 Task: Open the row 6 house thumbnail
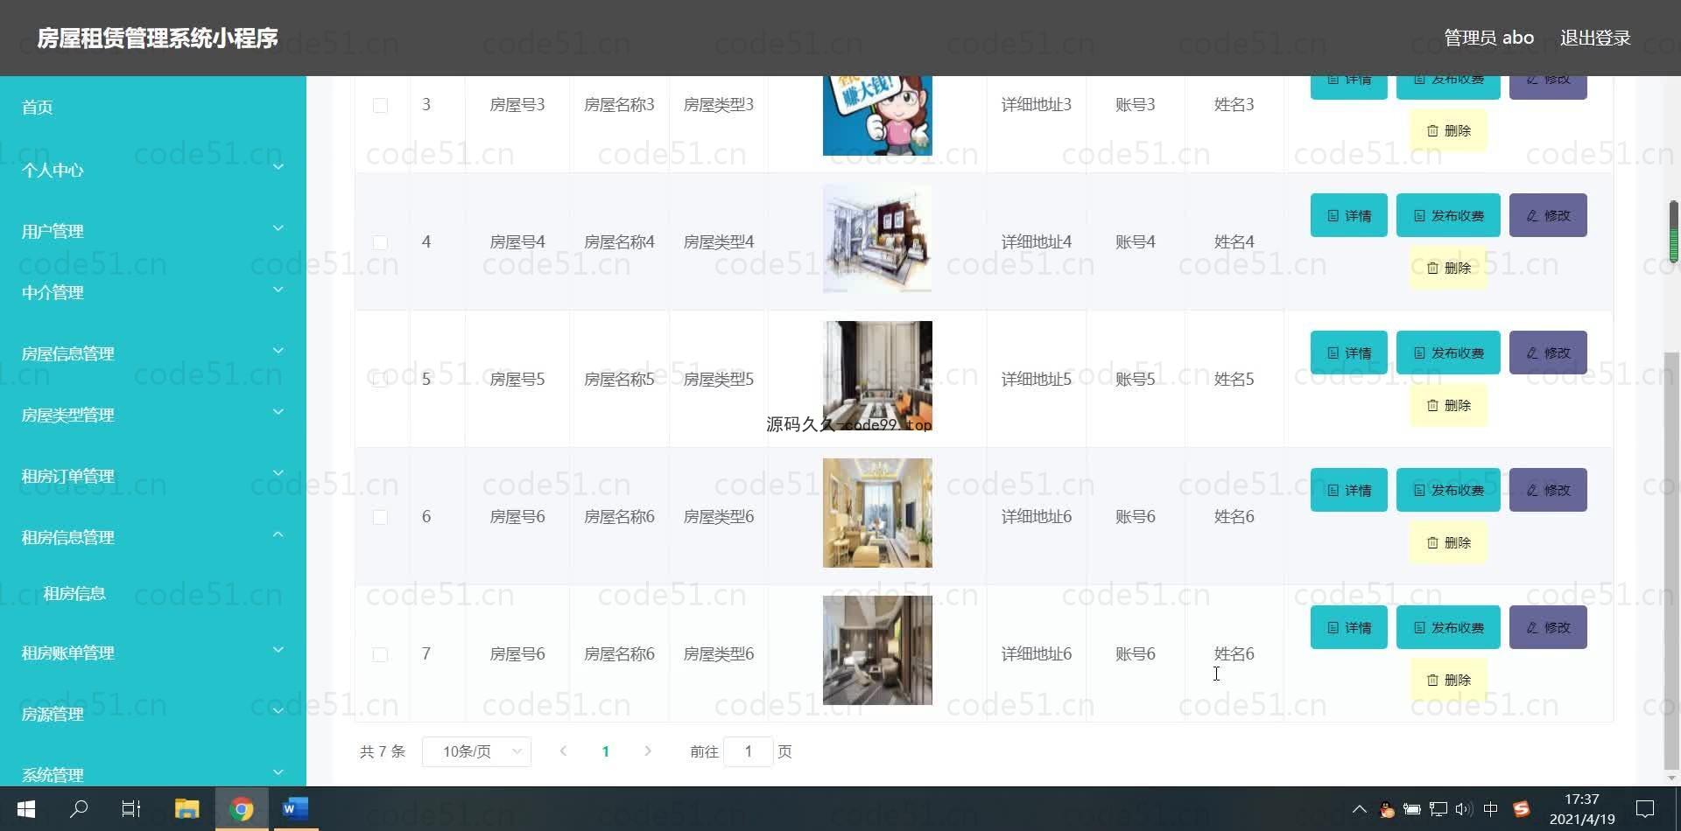pyautogui.click(x=877, y=513)
